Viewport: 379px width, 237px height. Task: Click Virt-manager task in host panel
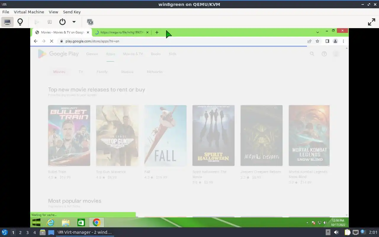pos(85,232)
